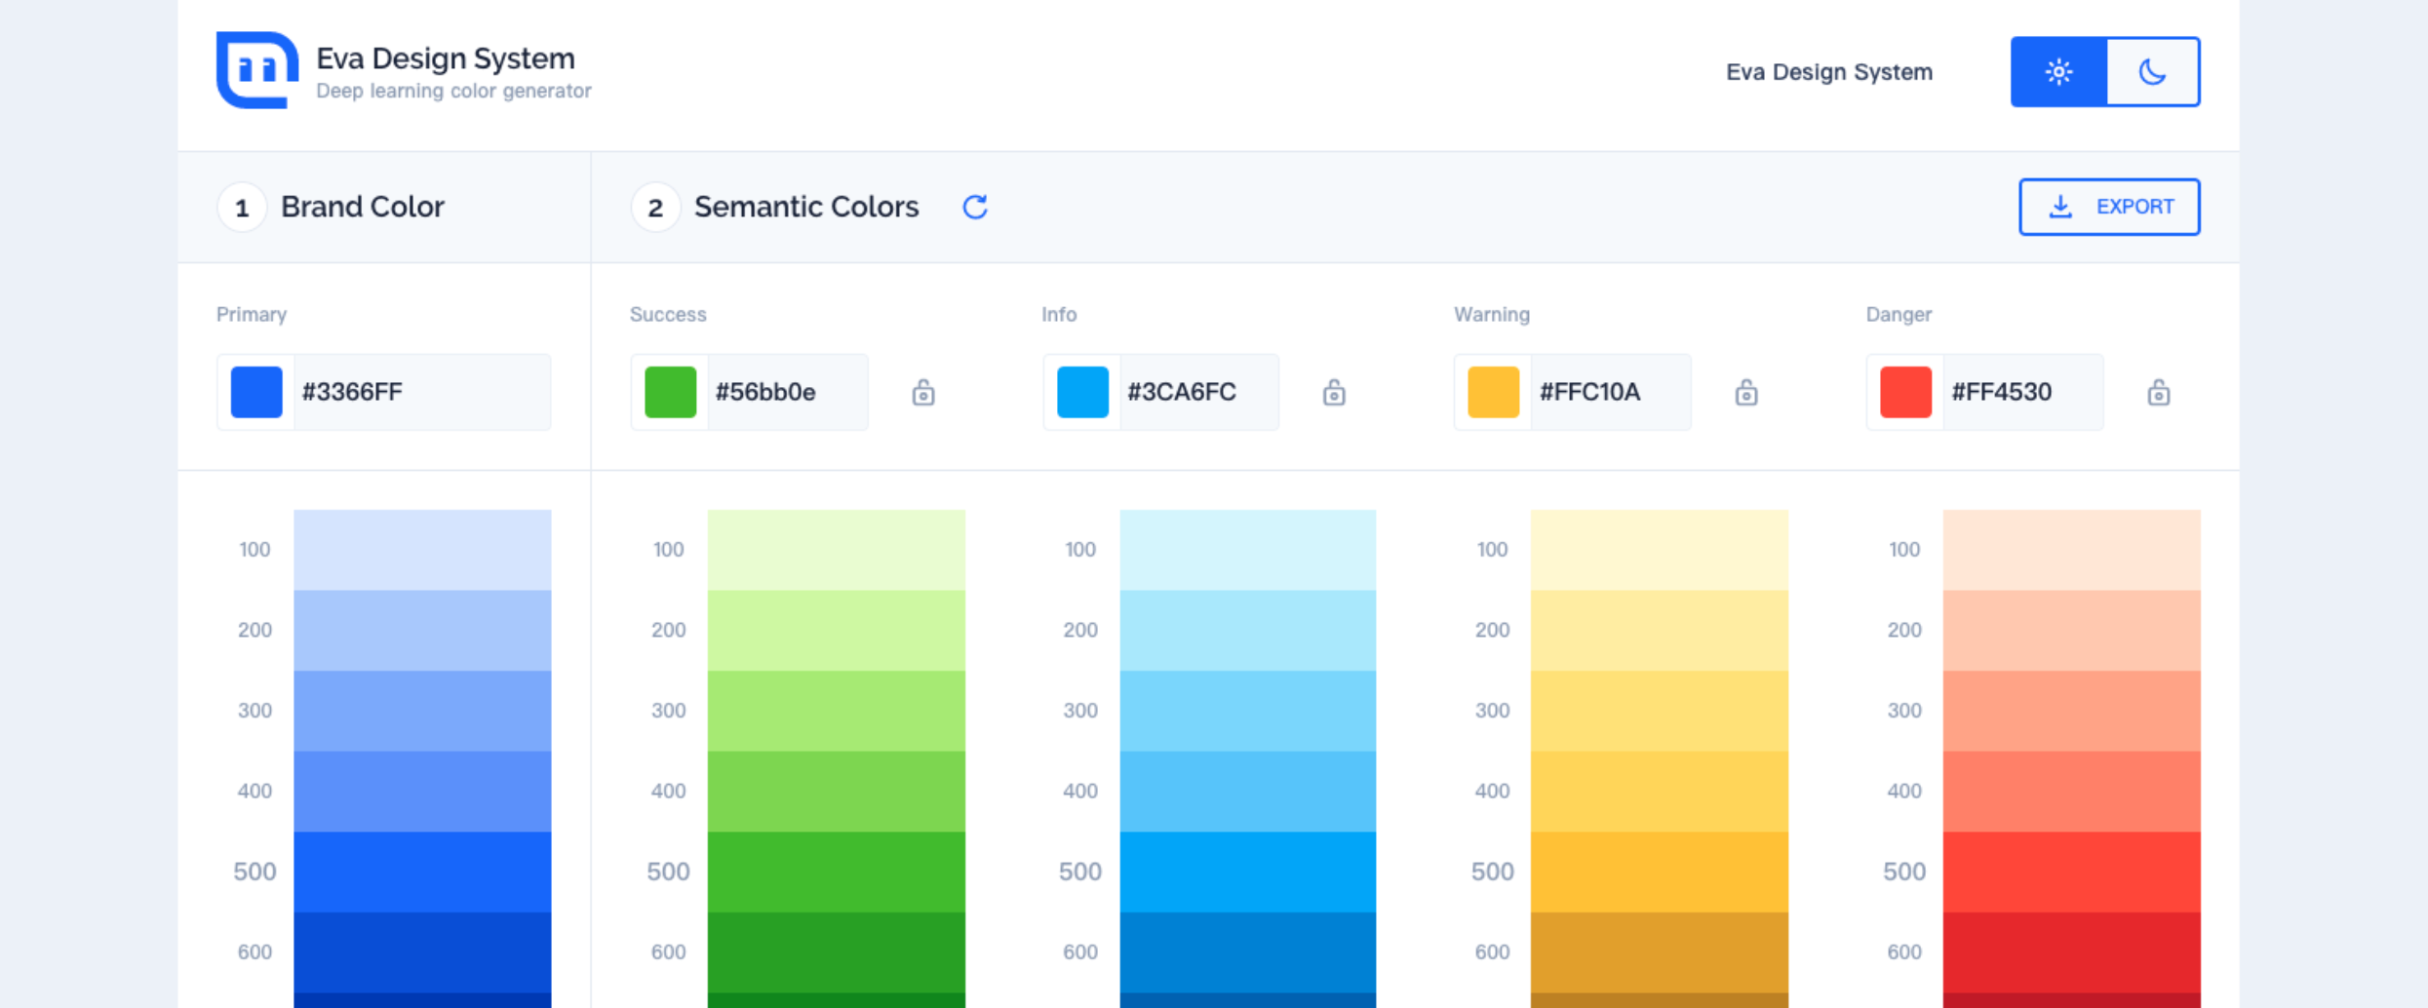Switch to dark theme moon icon
Screen dimensions: 2428x1008
pyautogui.click(x=2152, y=72)
